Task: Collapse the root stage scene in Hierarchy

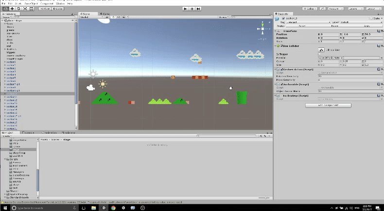Action: pyautogui.click(x=2, y=21)
